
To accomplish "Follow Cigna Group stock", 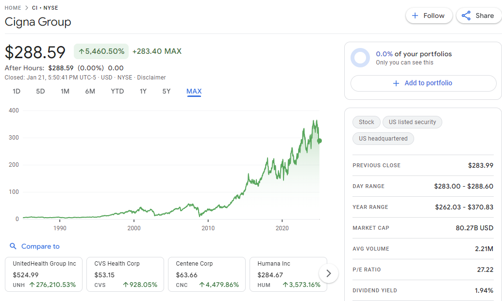I will [429, 16].
